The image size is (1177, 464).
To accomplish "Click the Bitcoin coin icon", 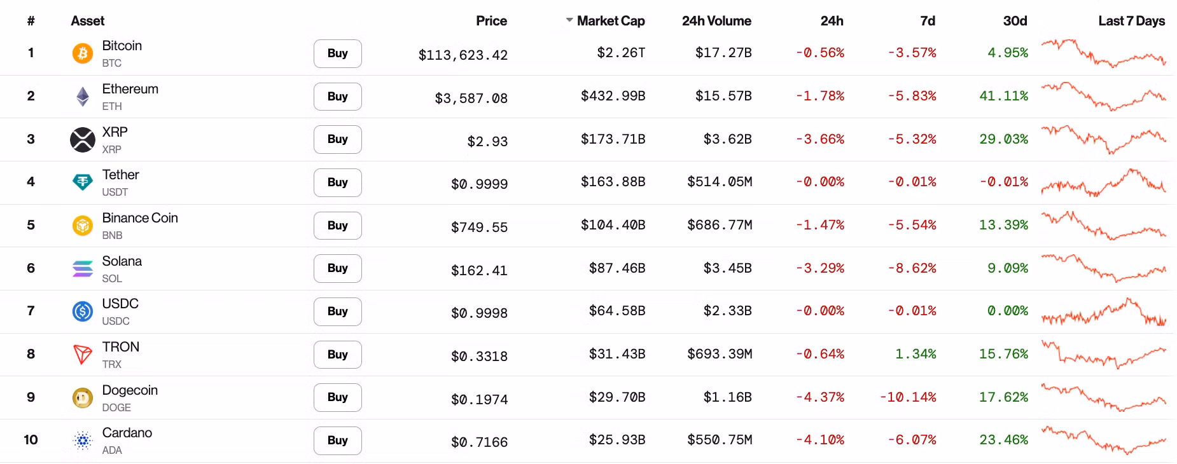I will click(82, 53).
